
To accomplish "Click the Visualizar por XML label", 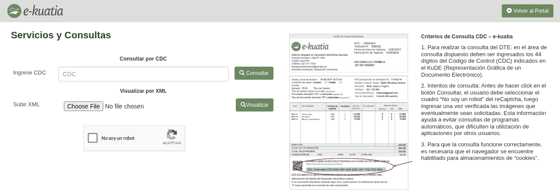I will pos(143,91).
